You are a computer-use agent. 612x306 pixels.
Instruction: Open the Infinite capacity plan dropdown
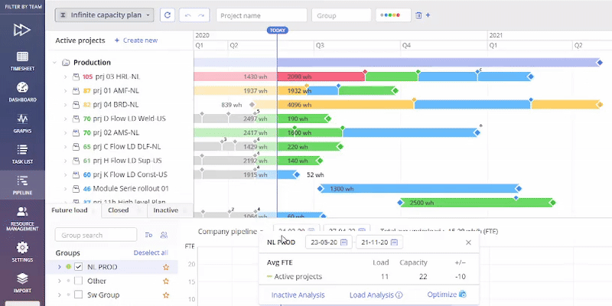[x=104, y=15]
